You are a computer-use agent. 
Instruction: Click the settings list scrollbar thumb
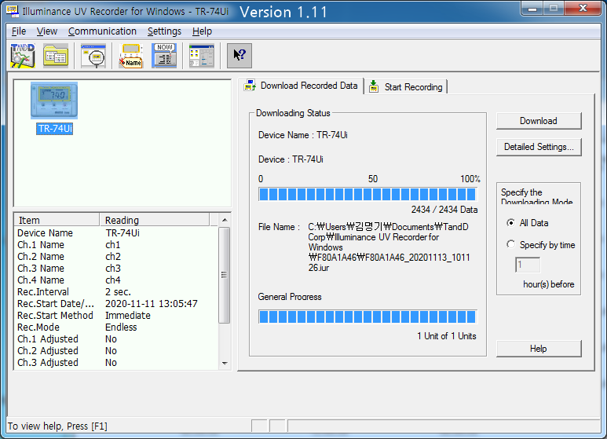pyautogui.click(x=224, y=275)
